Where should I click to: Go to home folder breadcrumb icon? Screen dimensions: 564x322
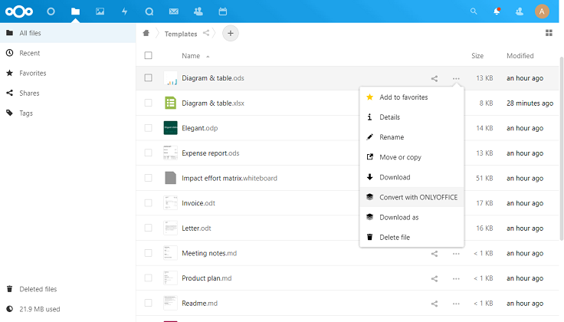click(146, 33)
